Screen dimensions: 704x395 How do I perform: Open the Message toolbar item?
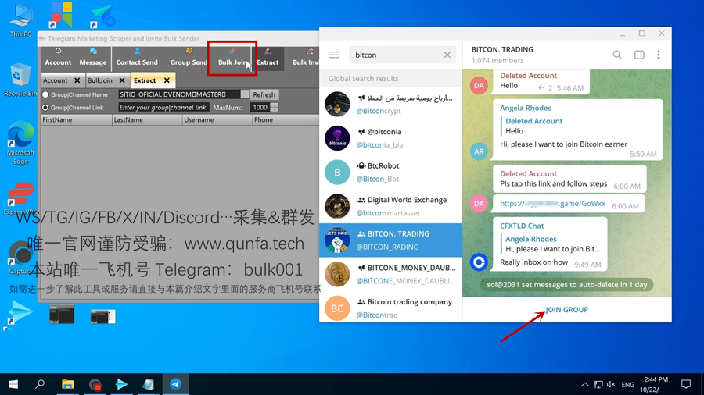pos(93,57)
